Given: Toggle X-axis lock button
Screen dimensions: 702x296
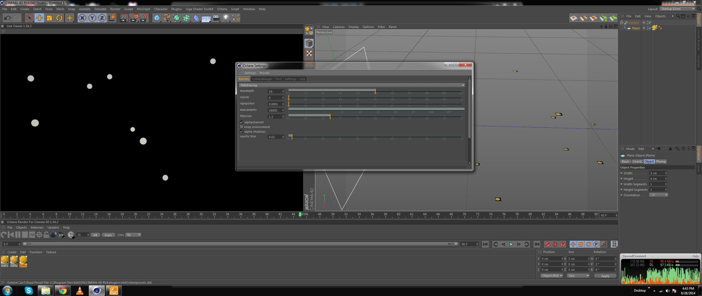Looking at the screenshot, I should click(x=82, y=18).
